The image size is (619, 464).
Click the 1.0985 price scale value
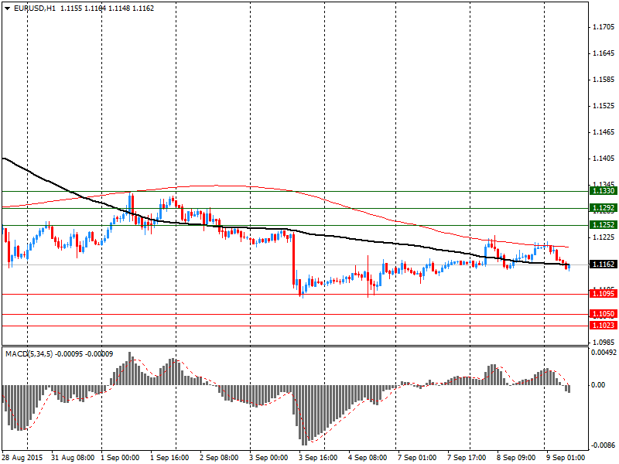click(x=604, y=343)
